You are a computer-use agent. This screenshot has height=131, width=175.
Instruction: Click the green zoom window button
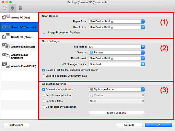(x=10, y=2)
